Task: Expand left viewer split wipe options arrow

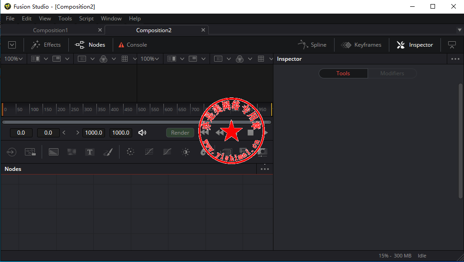Action: tap(46, 59)
